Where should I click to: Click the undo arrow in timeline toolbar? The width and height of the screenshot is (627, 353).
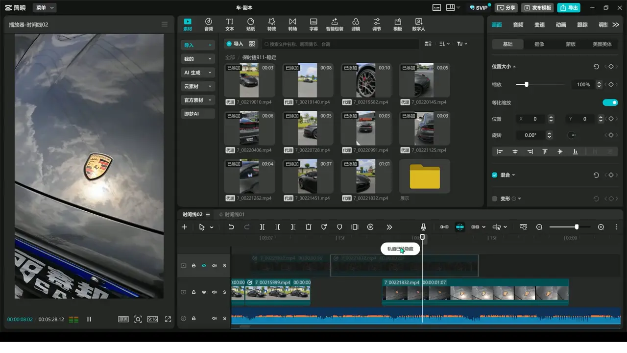(x=231, y=227)
